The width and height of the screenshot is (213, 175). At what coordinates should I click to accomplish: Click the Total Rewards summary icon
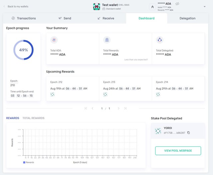pyautogui.click(x=107, y=40)
